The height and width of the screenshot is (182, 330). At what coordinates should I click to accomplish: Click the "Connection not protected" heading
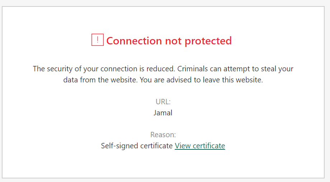(169, 41)
